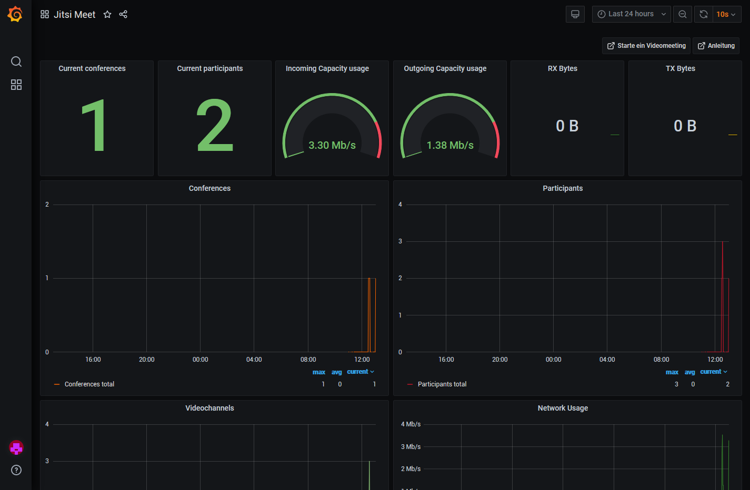Click the dashboard grid icon beside Jitsi Meet

pos(45,14)
